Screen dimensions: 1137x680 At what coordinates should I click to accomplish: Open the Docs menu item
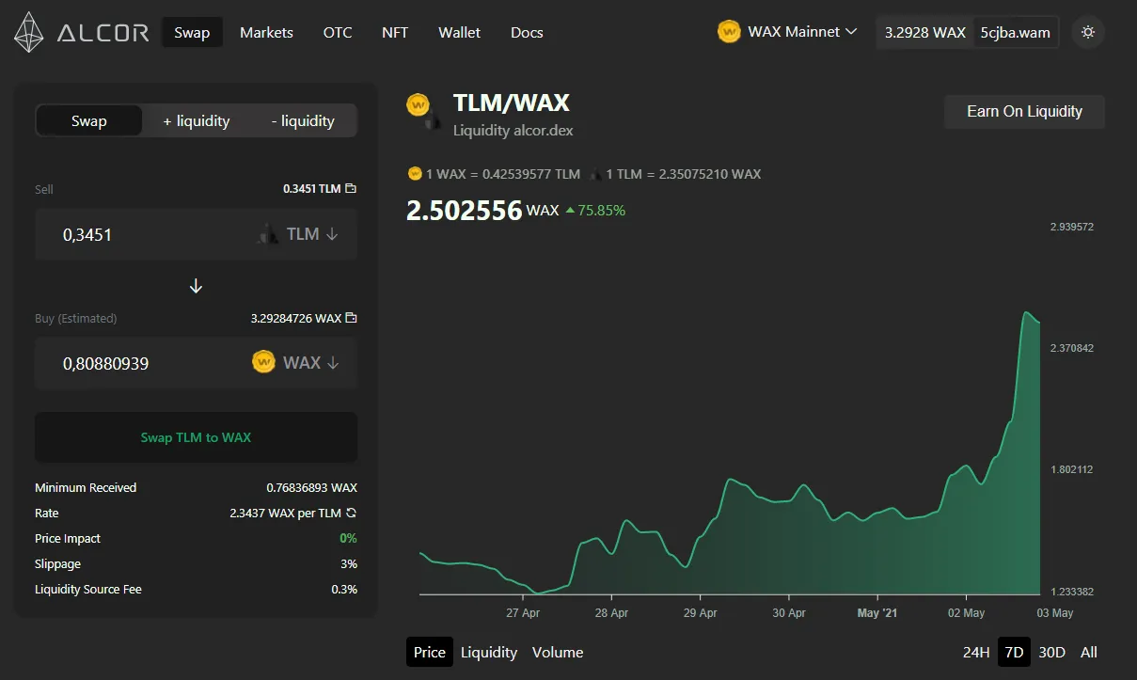pos(527,32)
